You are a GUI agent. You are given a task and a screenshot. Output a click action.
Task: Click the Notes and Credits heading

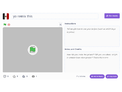(x=73, y=49)
